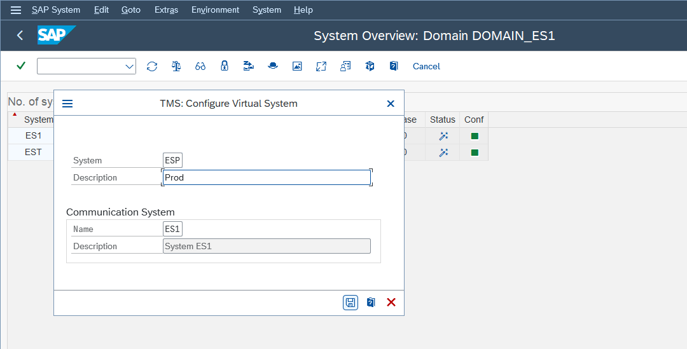687x349 pixels.
Task: Click the status wand icon for EST
Action: (443, 153)
